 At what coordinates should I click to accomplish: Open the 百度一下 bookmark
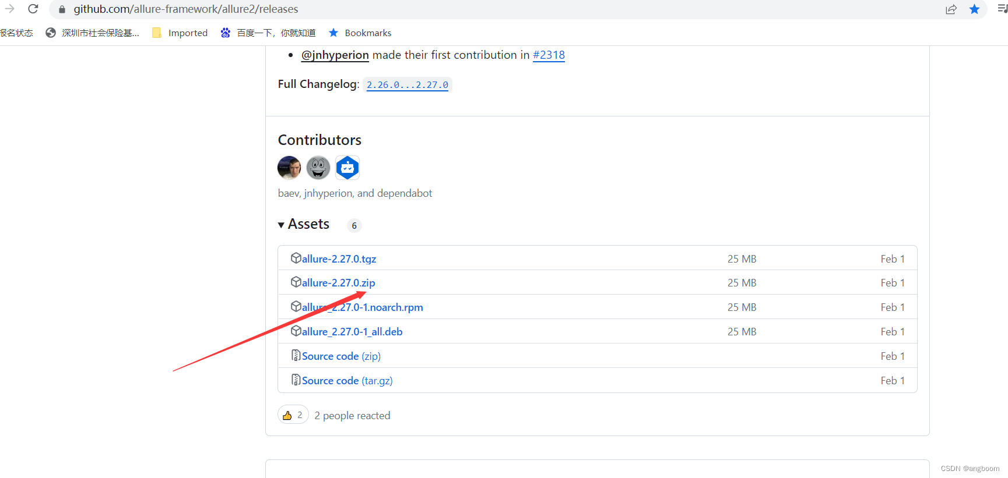click(x=268, y=33)
